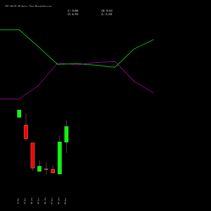
Task: Click the close value 'C: 9.00'
Action: [x=73, y=11]
